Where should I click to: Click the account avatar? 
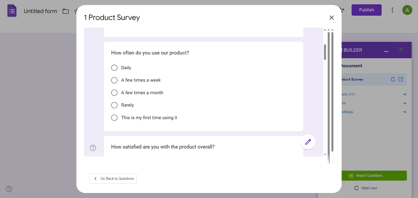point(407,10)
